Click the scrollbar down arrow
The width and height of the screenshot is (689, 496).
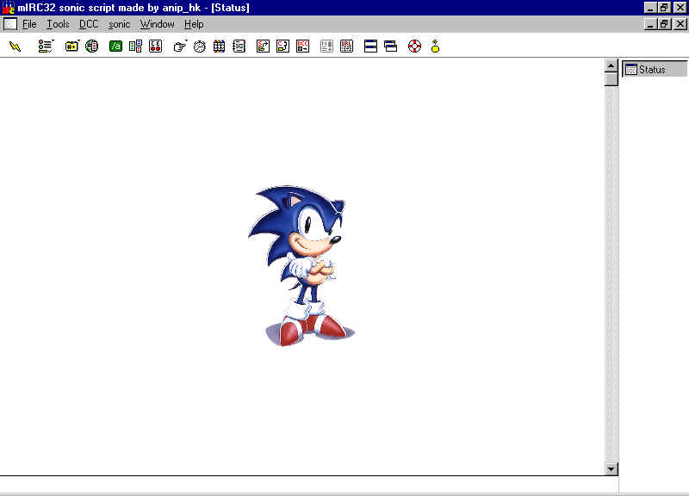pyautogui.click(x=611, y=468)
